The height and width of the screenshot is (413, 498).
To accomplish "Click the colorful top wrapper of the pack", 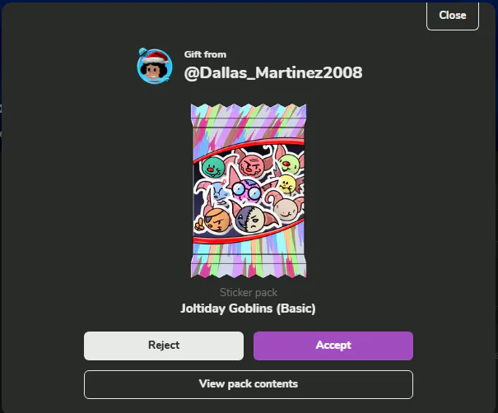I will (249, 121).
